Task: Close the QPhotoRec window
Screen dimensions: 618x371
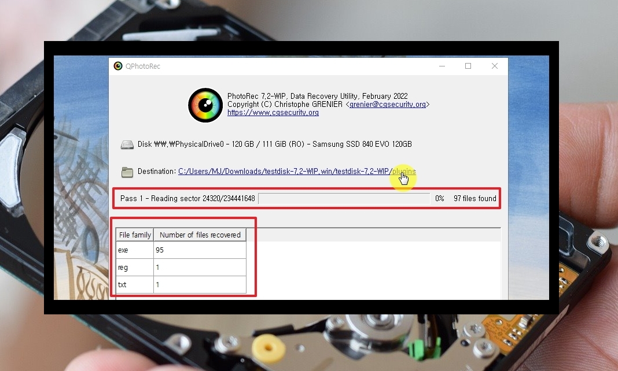Action: [495, 66]
